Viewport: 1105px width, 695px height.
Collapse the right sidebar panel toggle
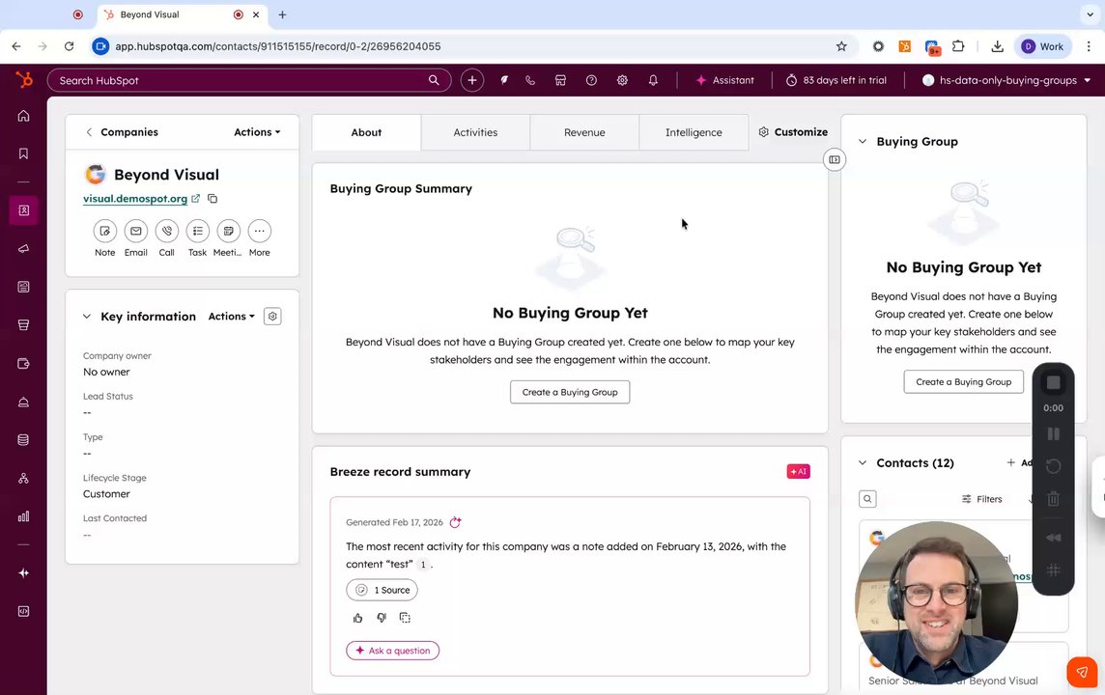pos(835,160)
